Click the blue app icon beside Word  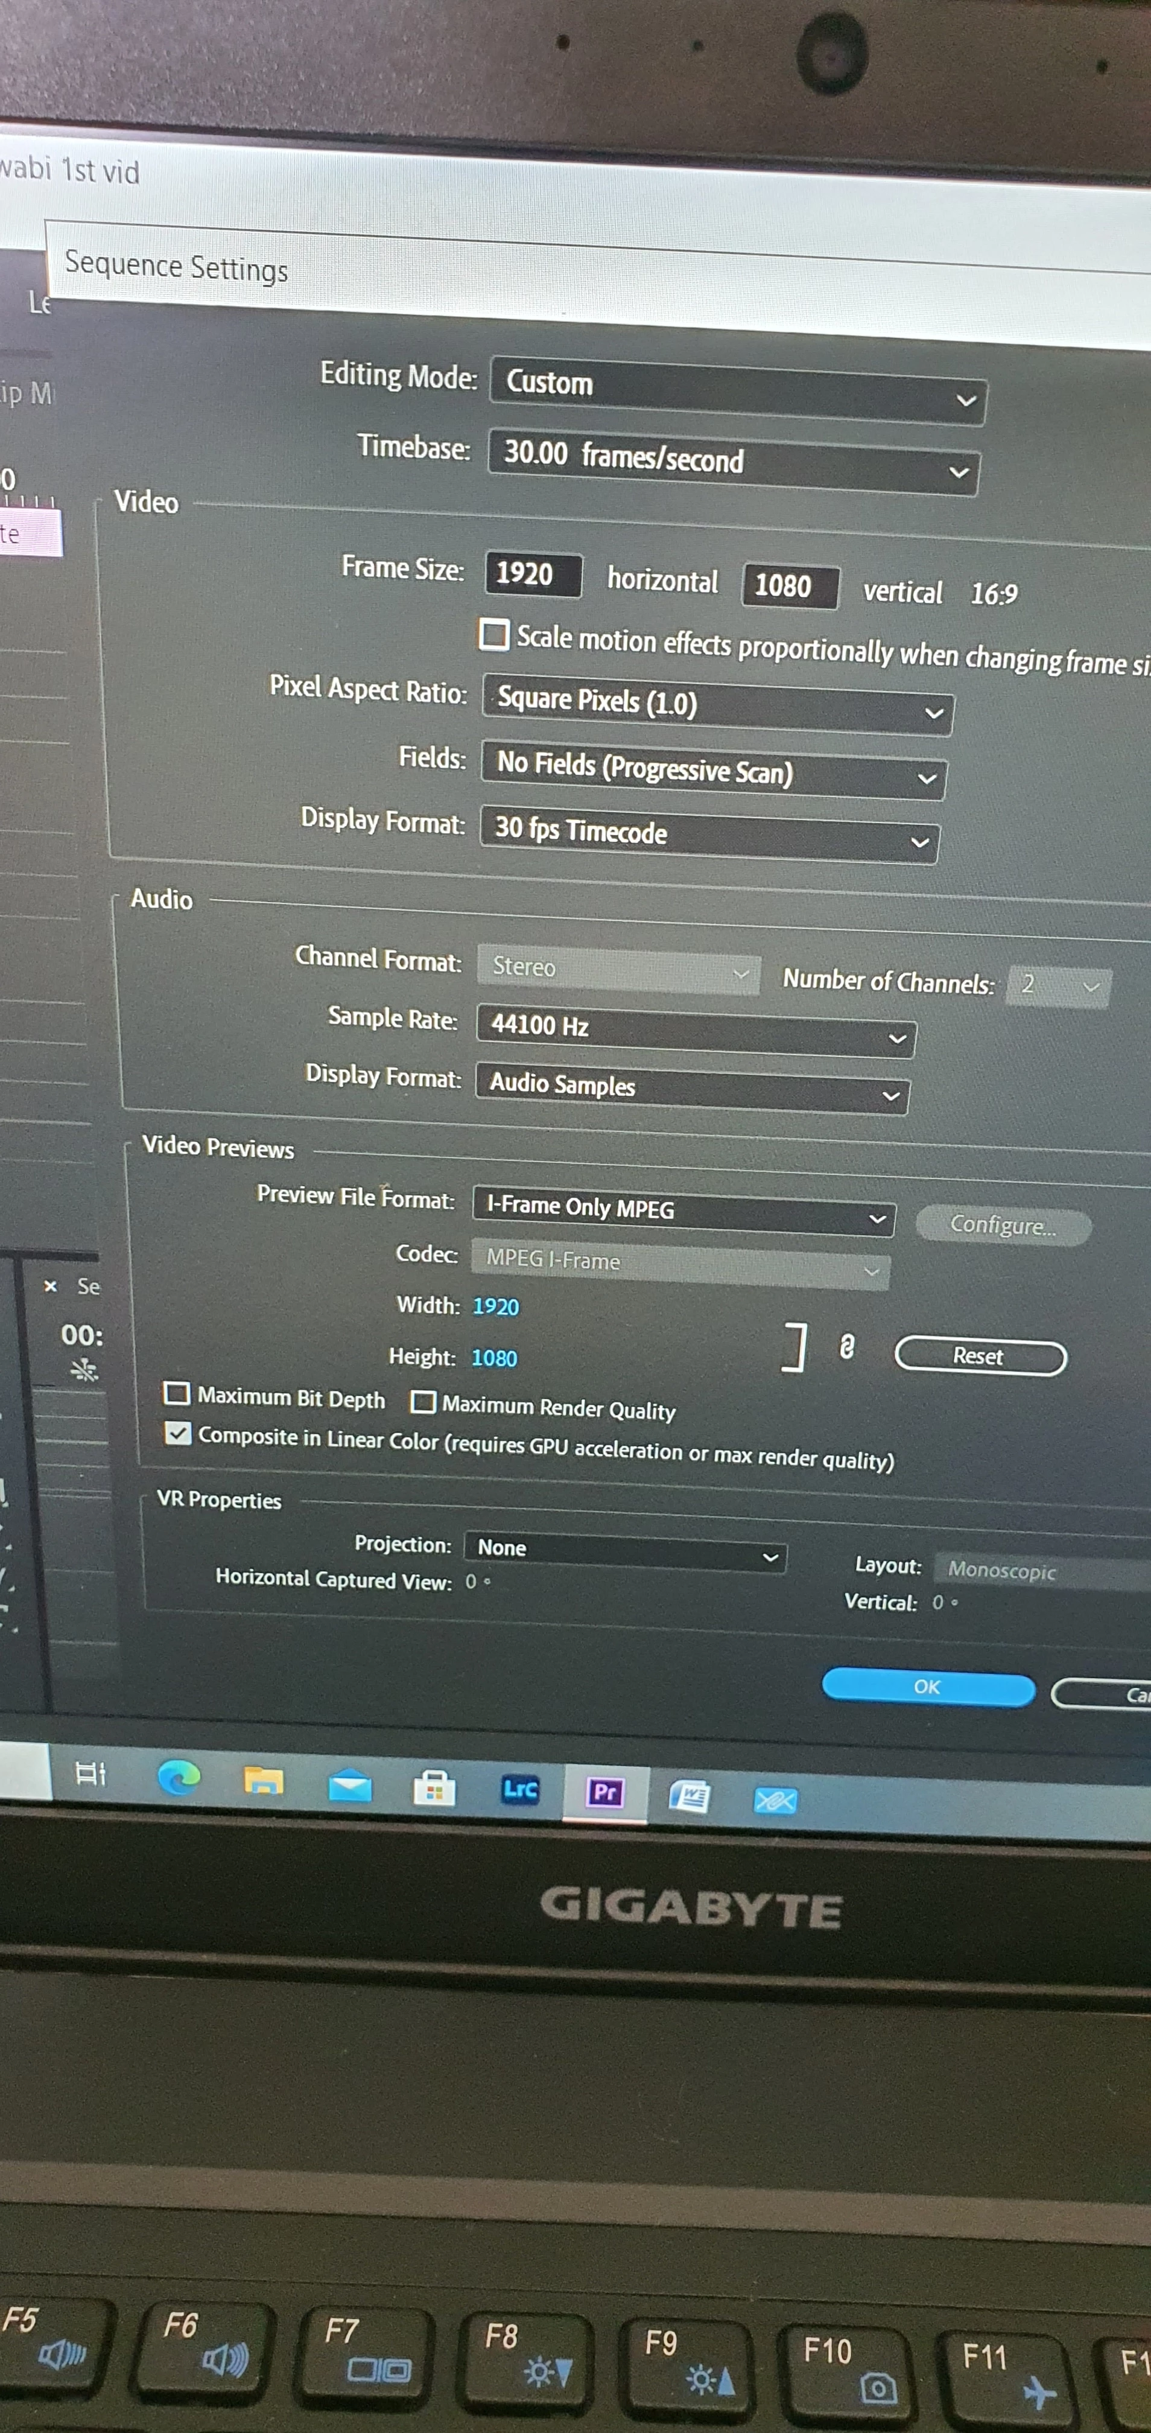coord(775,1799)
